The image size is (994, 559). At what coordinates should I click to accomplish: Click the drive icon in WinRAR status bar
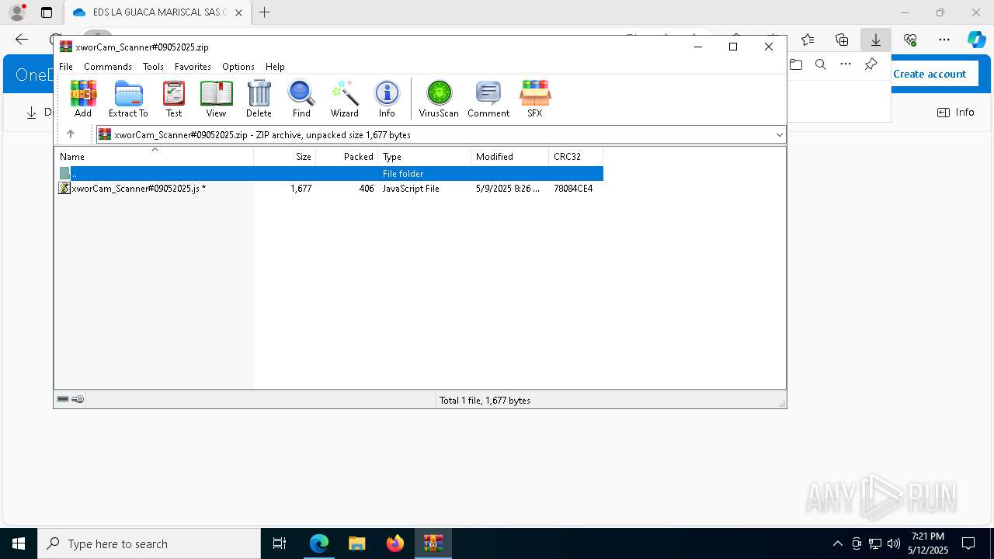point(63,400)
